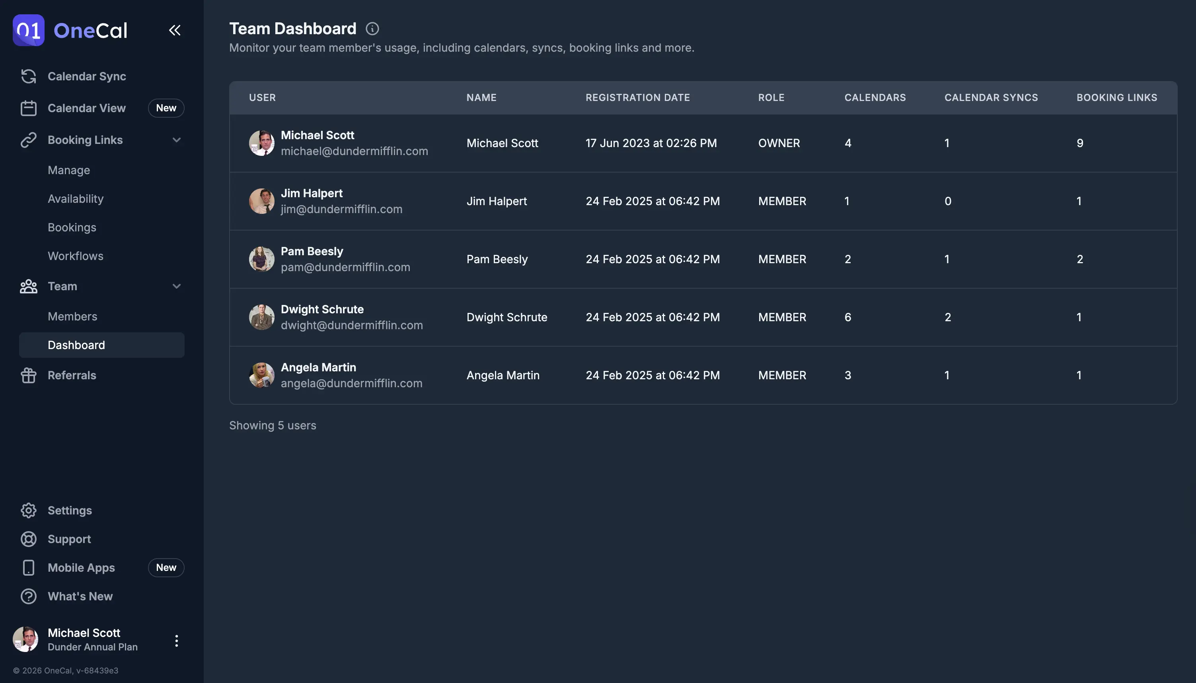Image resolution: width=1196 pixels, height=683 pixels.
Task: Click Michael Scott's avatar in sidebar footer
Action: [25, 639]
